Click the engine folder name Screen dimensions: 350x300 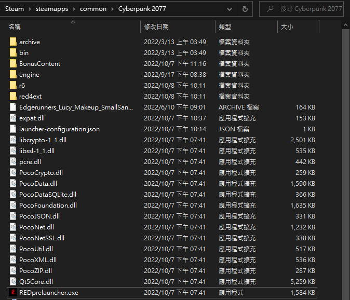coord(29,75)
